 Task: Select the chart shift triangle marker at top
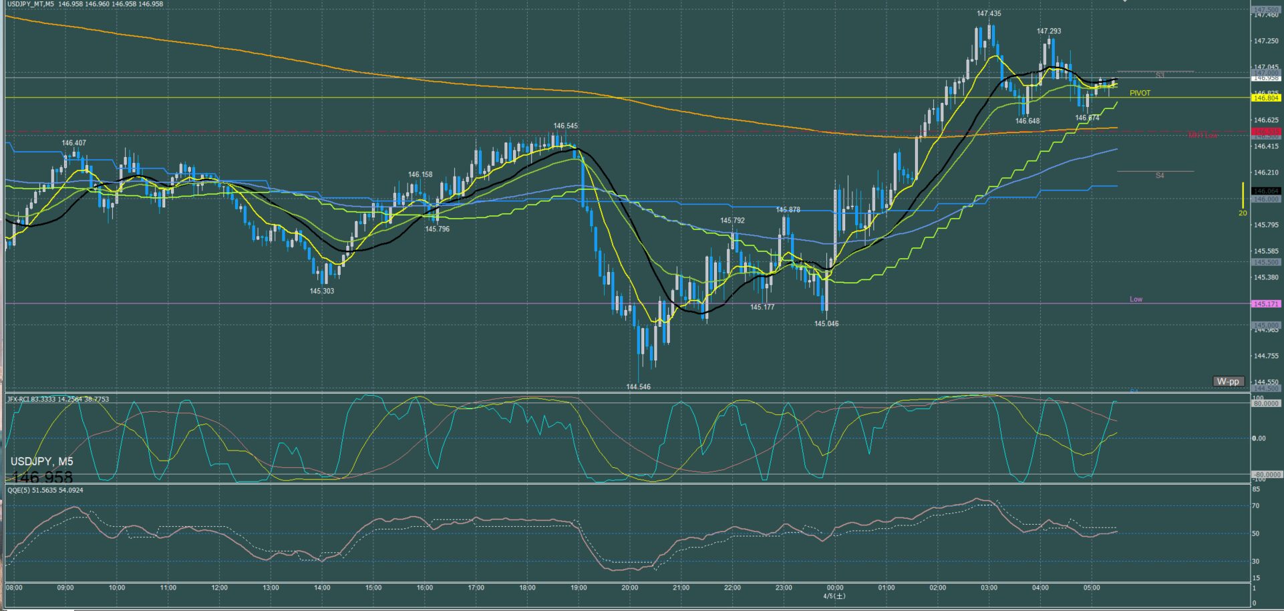point(1125,1)
